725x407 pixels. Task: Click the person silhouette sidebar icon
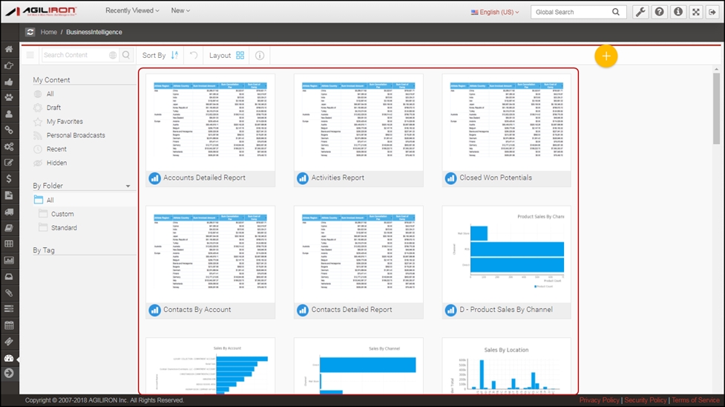(x=9, y=114)
